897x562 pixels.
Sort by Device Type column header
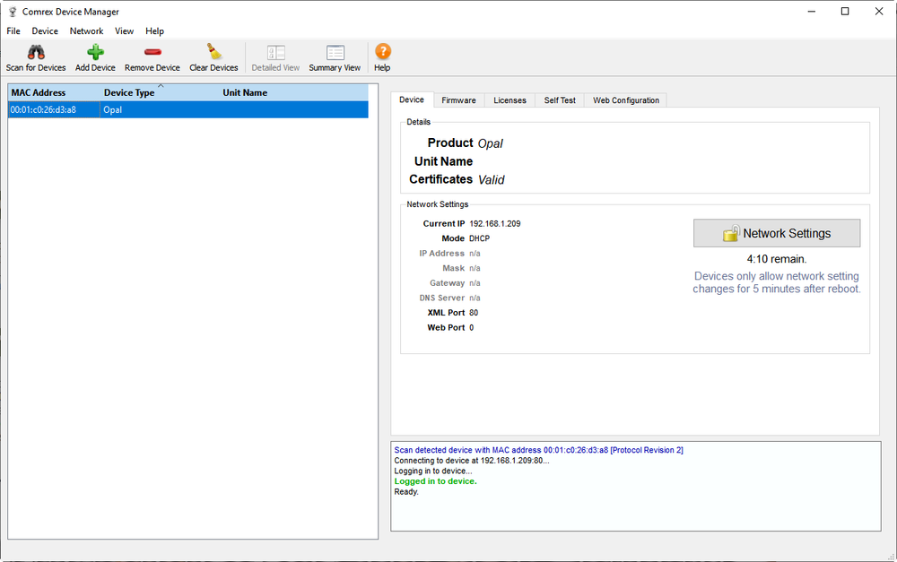pyautogui.click(x=161, y=92)
